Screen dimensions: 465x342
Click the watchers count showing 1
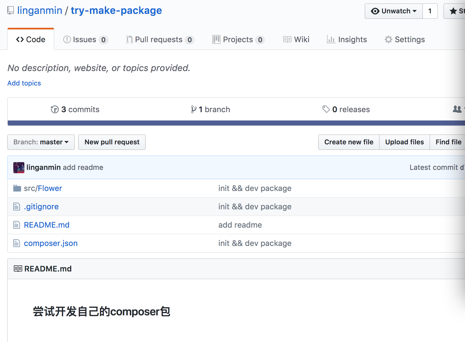tap(430, 11)
